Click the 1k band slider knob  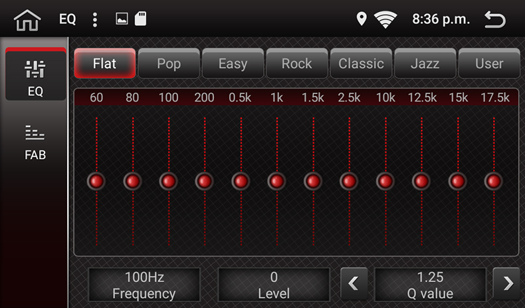pos(276,181)
